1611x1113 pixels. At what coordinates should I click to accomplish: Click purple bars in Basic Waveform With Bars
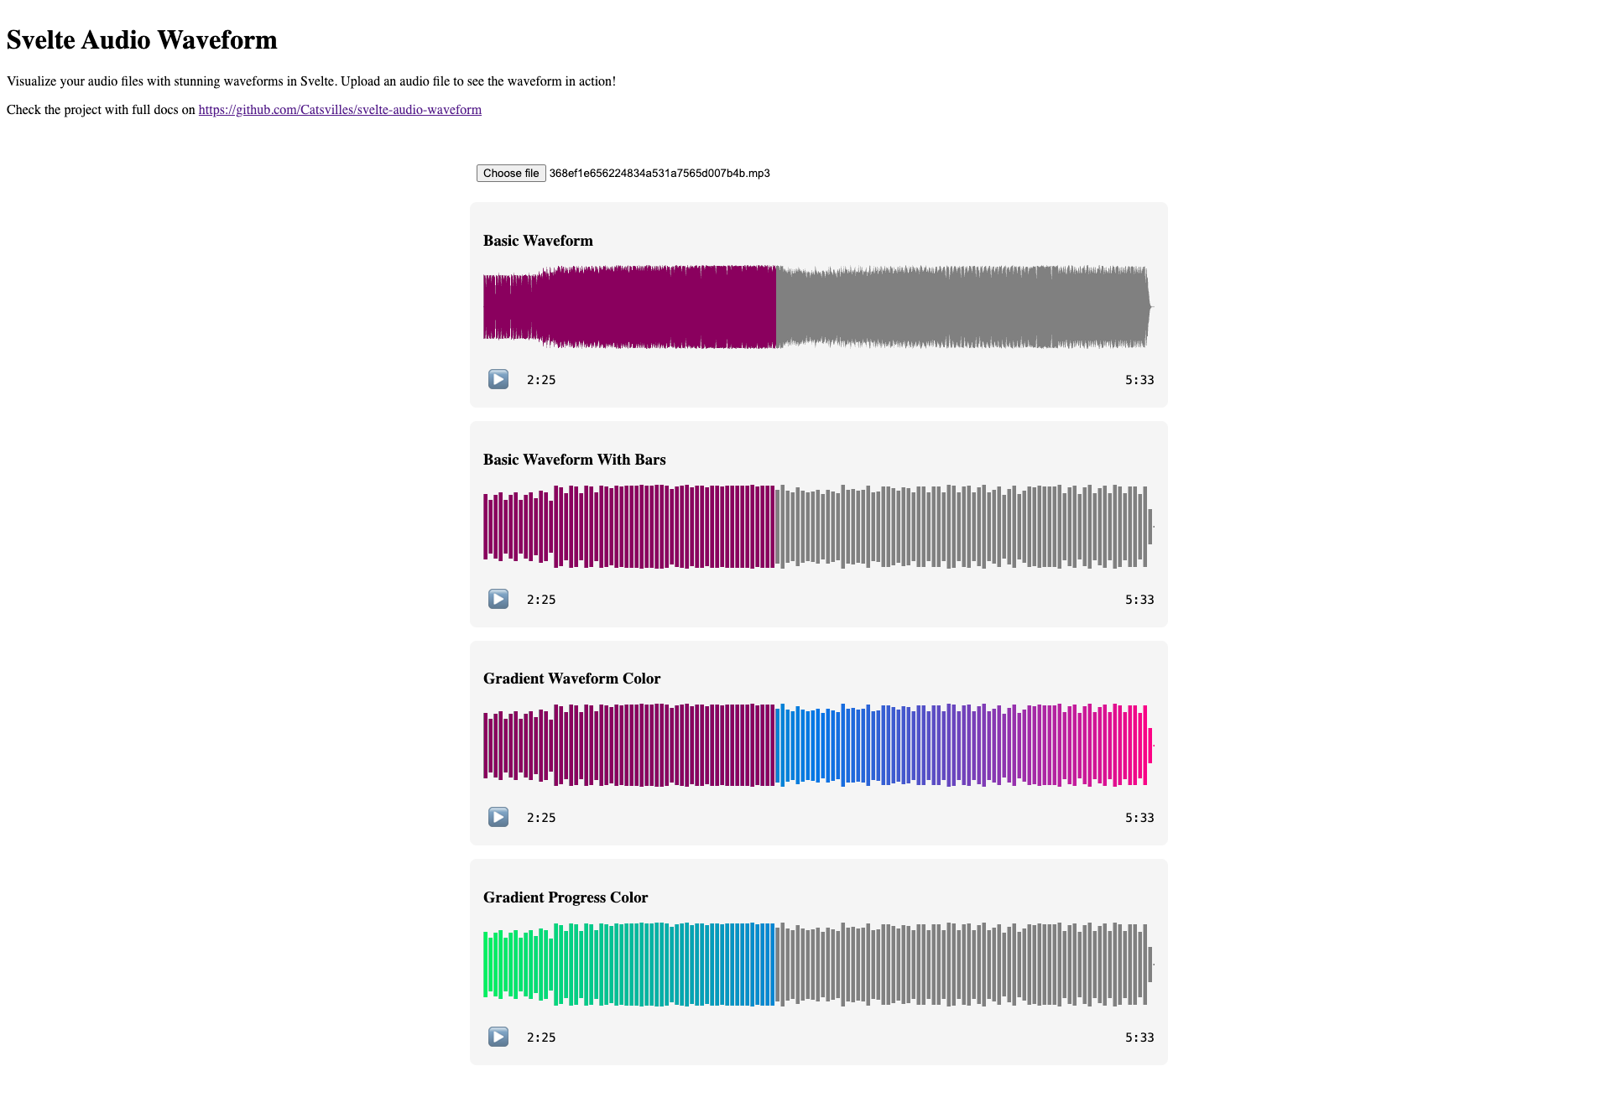click(x=630, y=527)
